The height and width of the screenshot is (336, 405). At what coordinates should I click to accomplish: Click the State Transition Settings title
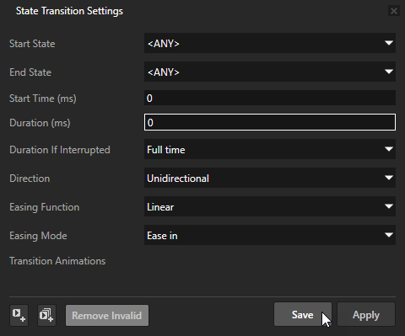(69, 11)
